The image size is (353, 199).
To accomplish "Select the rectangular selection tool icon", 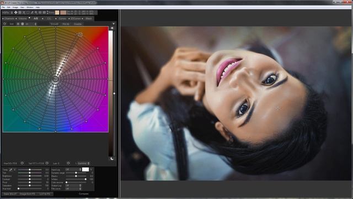I will (28, 13).
